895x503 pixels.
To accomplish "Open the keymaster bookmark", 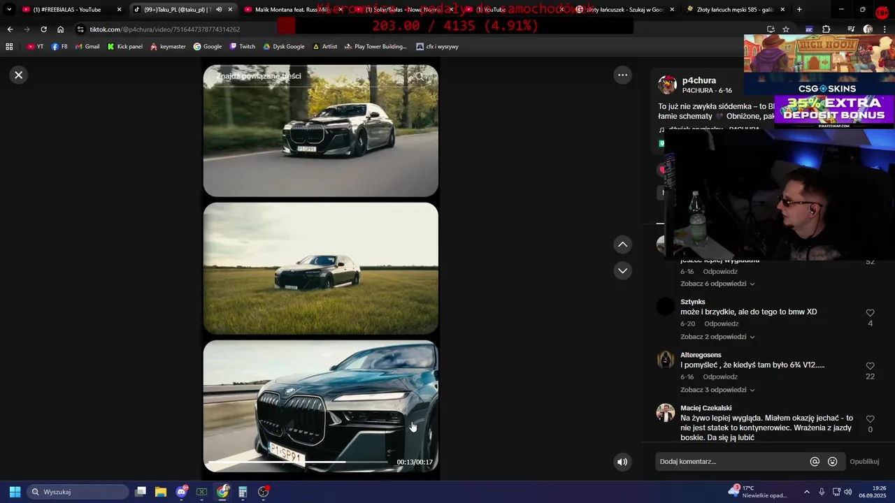I will pyautogui.click(x=168, y=47).
